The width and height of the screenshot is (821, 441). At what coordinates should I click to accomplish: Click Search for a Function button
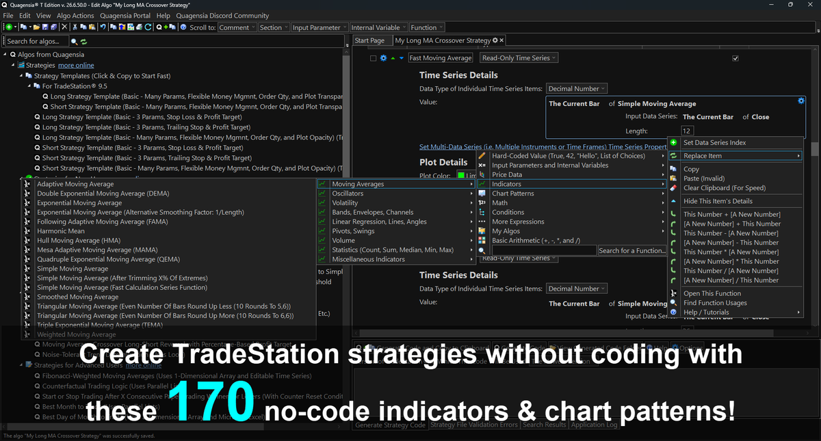pos(631,251)
